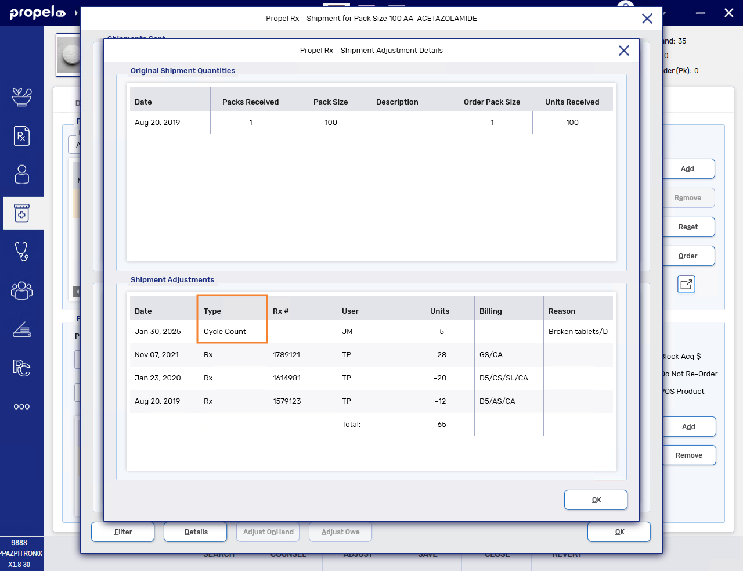Select Rx number 1614981
Image resolution: width=743 pixels, height=571 pixels.
coord(287,378)
